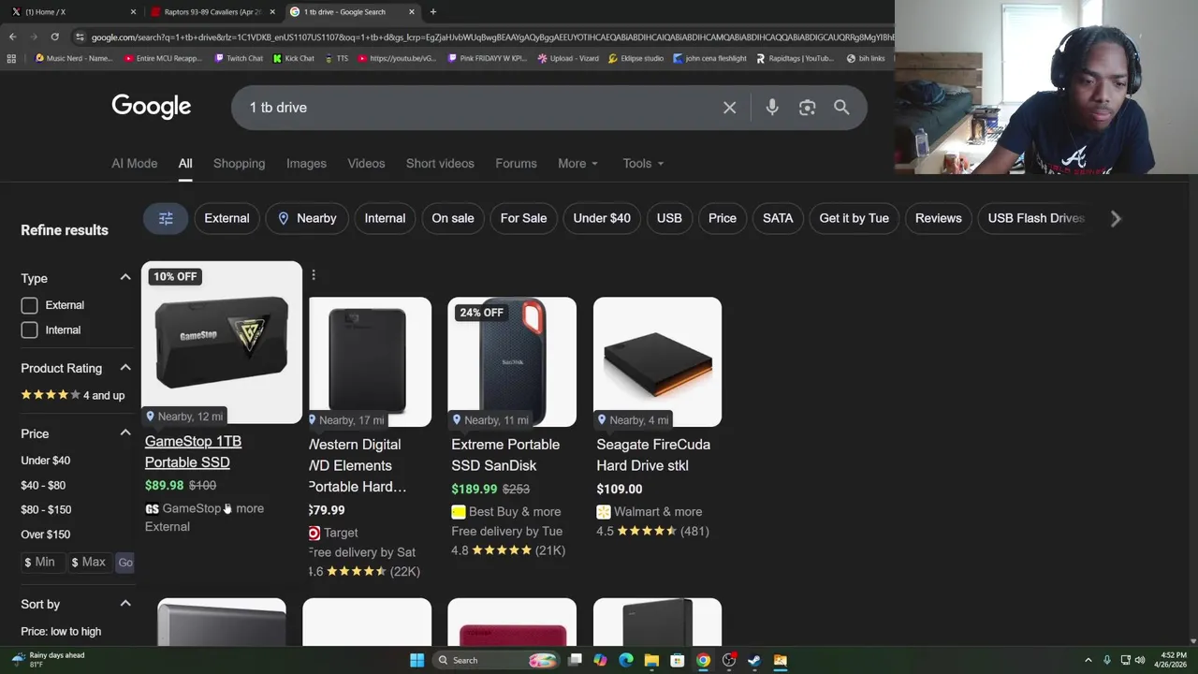The image size is (1198, 674).
Task: Open Seagate FireCuda Hard Drive listing
Action: click(x=653, y=454)
